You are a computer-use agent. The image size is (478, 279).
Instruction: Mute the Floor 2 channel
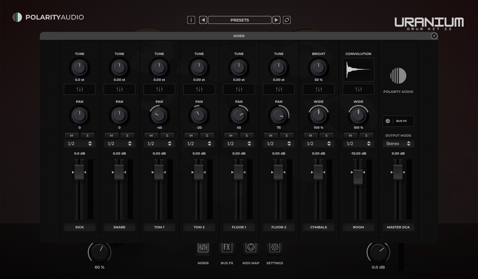tap(271, 136)
